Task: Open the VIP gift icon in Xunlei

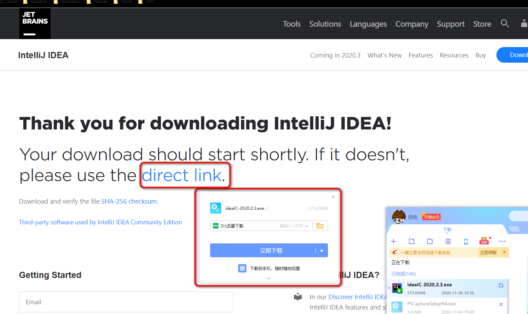Action: tap(485, 241)
